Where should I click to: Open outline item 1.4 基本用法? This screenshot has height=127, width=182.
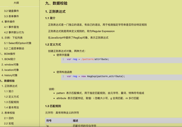(11, 108)
